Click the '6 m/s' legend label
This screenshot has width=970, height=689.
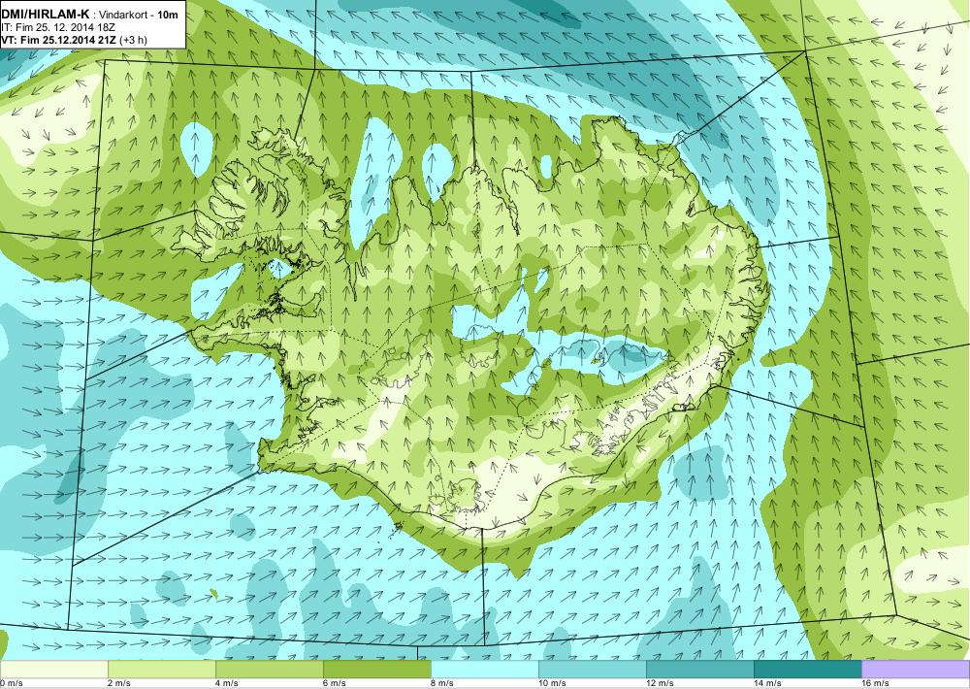334,683
